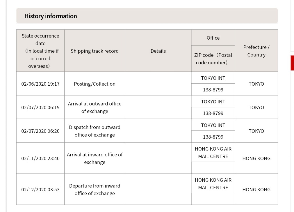This screenshot has height=212, width=294.
Task: Click the last HONG KONG country cell
Action: point(256,190)
